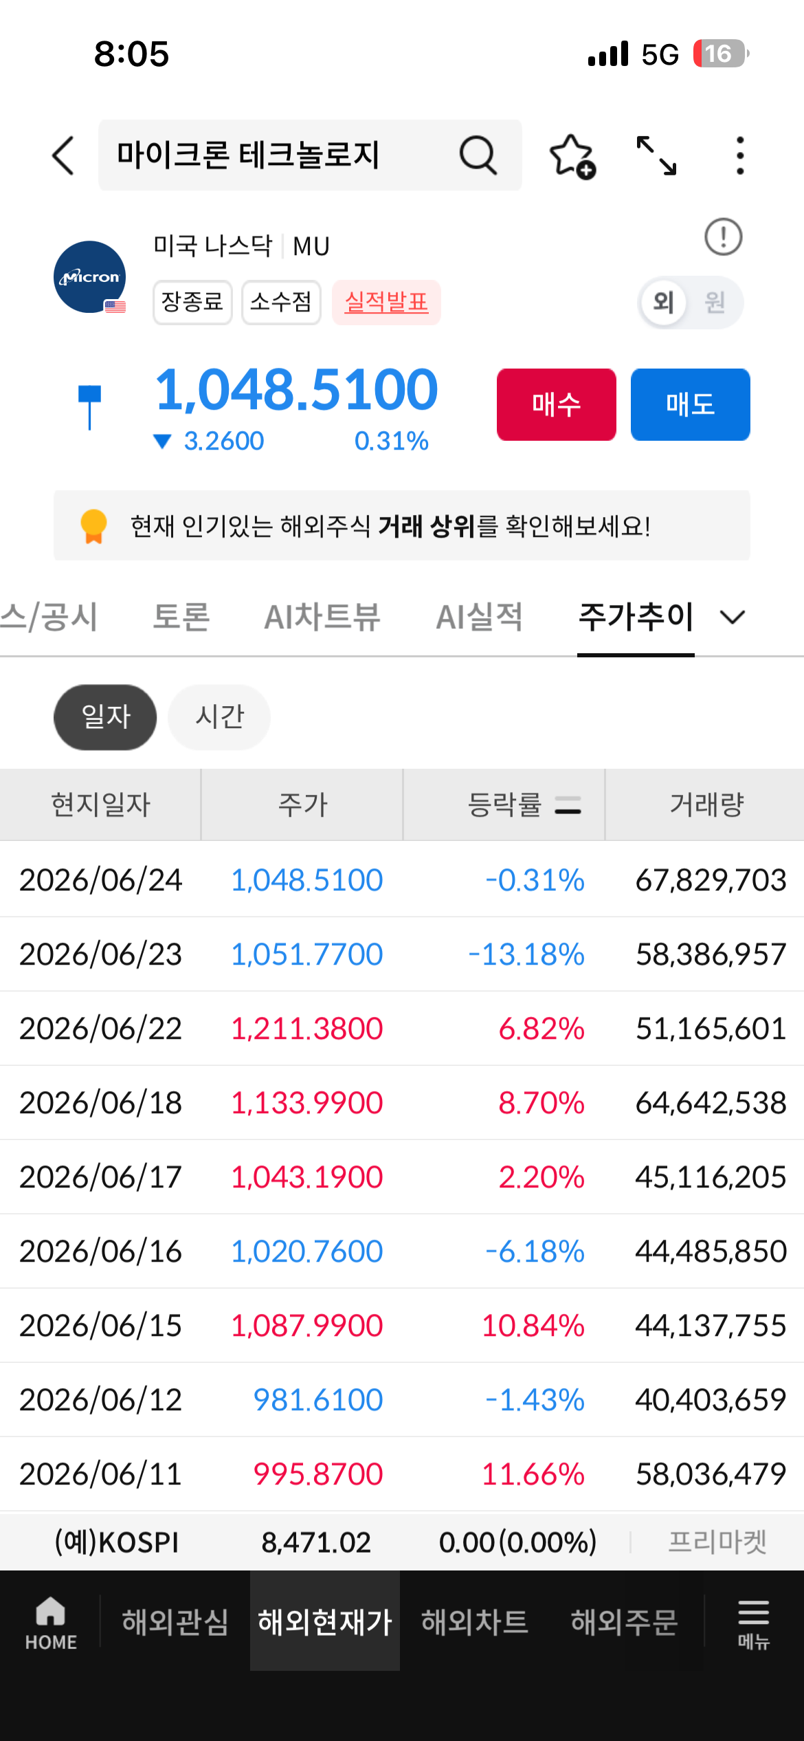Tap the 미국 나스닥 MU label

click(x=241, y=245)
